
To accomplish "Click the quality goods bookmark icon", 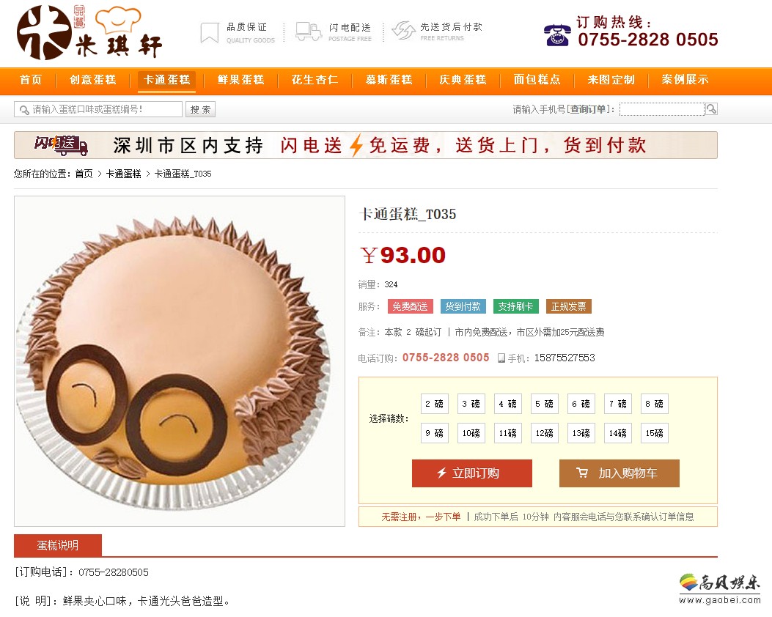I will [209, 33].
